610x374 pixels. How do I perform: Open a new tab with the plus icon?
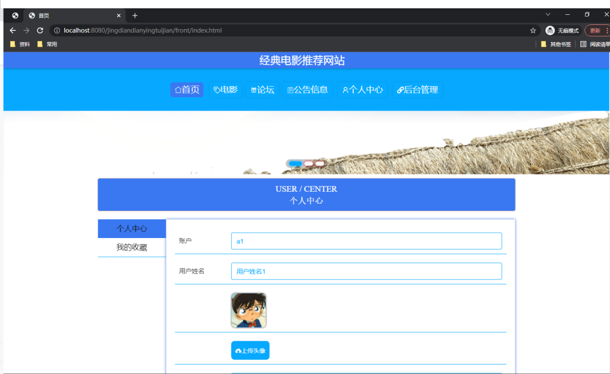(134, 15)
